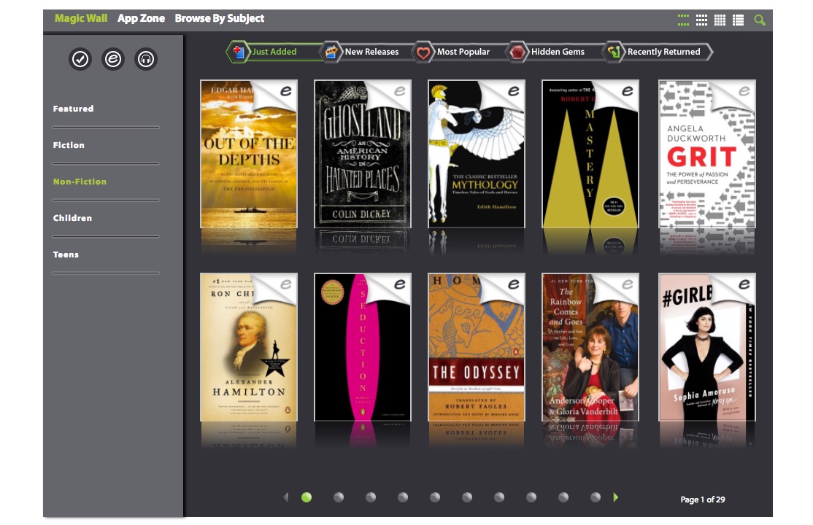This screenshot has height=525, width=813.
Task: Open Seduction book cover
Action: [x=363, y=347]
